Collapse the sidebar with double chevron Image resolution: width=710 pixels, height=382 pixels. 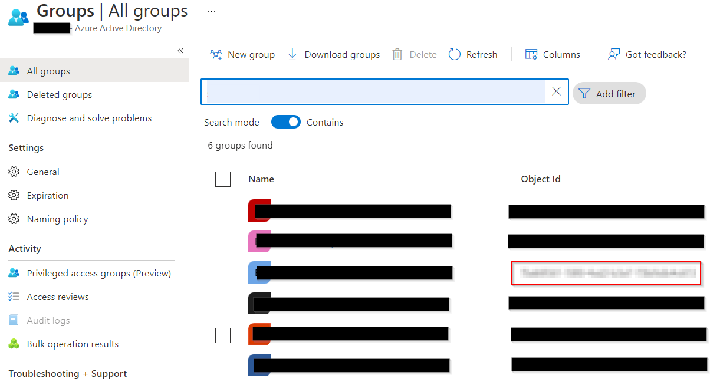click(x=180, y=51)
